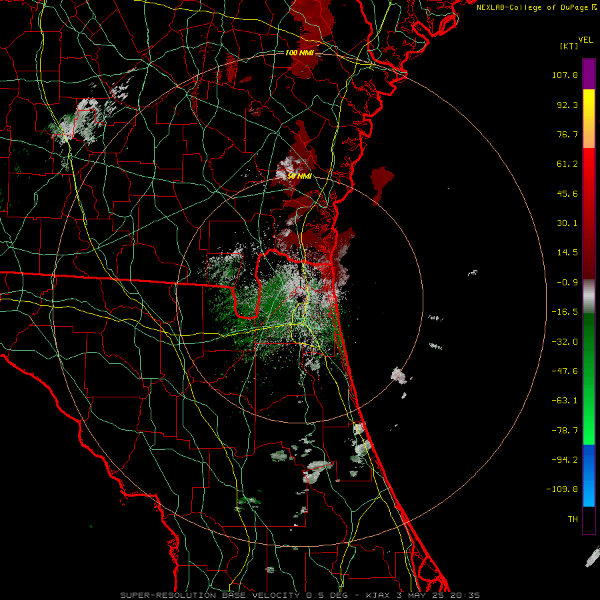Image resolution: width=600 pixels, height=600 pixels.
Task: Click the [KT] units label
Action: click(569, 46)
